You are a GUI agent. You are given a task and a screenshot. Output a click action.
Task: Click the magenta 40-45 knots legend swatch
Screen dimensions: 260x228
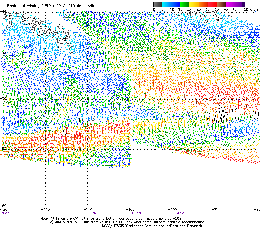pyautogui.click(x=230, y=4)
